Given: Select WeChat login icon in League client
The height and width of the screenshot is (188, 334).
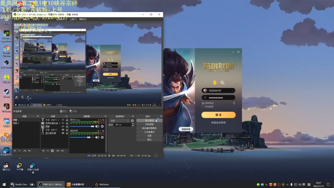Looking at the screenshot, I should point(222,82).
